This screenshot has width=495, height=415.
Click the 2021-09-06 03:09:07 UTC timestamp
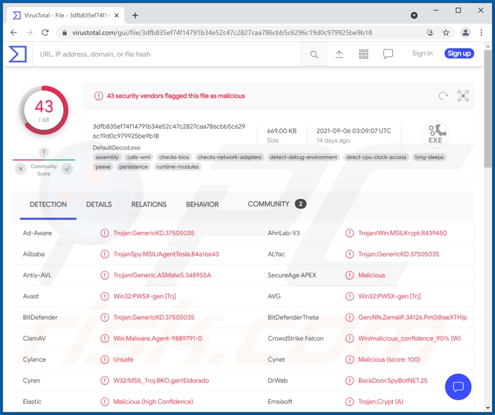coord(353,131)
